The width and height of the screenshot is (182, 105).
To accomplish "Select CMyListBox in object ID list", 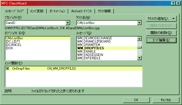I will pyautogui.click(x=38, y=38).
